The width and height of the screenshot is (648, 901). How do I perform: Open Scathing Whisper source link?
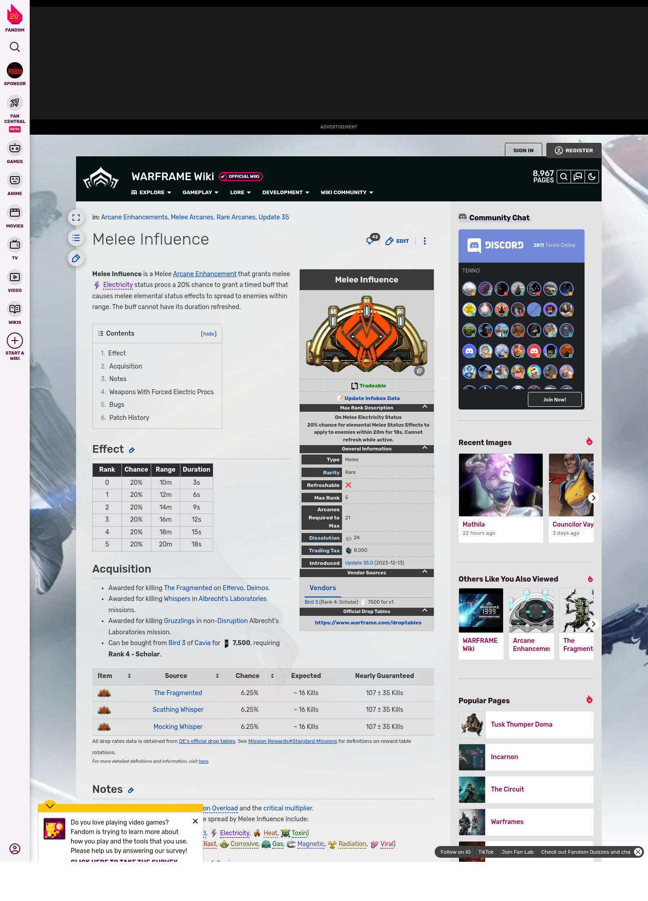click(x=178, y=710)
